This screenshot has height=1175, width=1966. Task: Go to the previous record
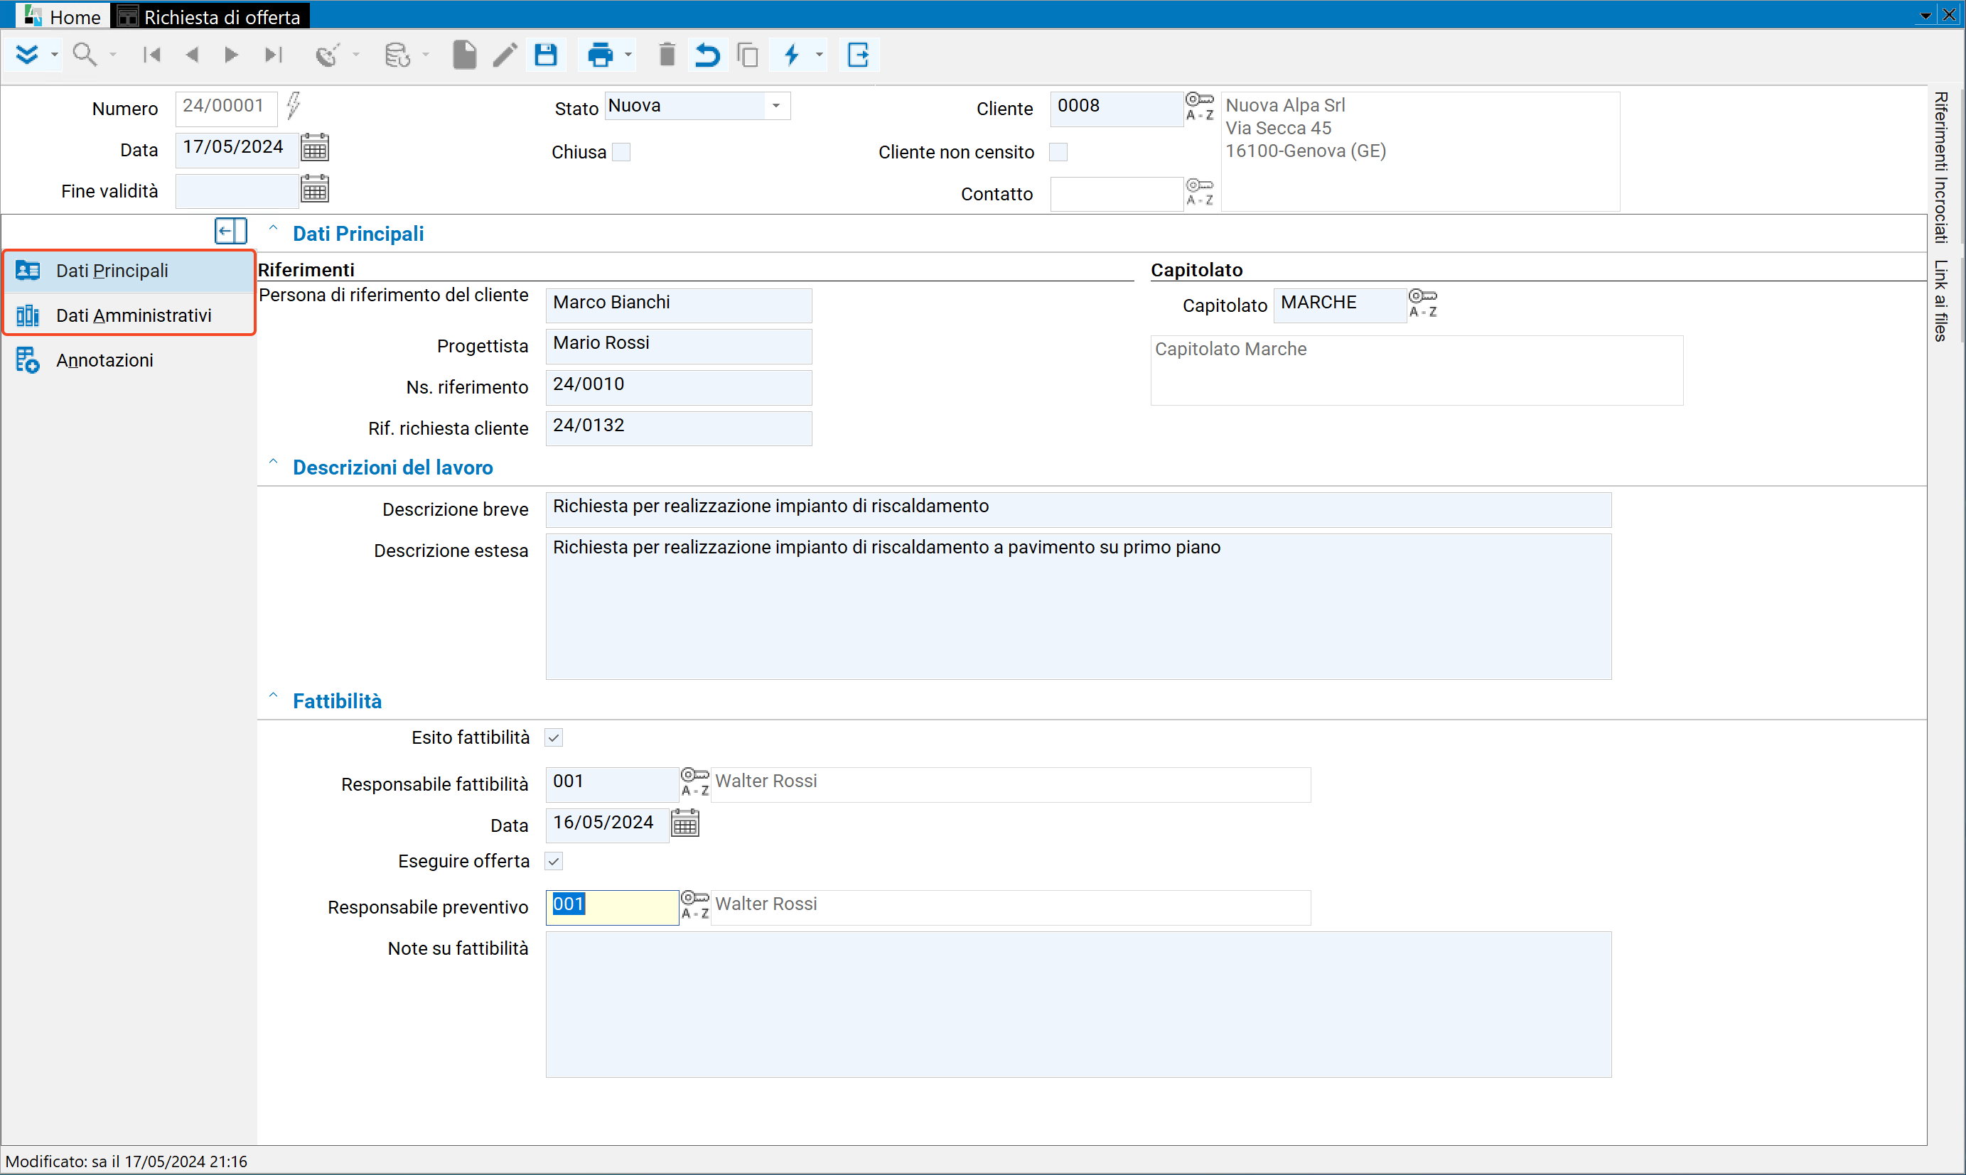coord(192,55)
